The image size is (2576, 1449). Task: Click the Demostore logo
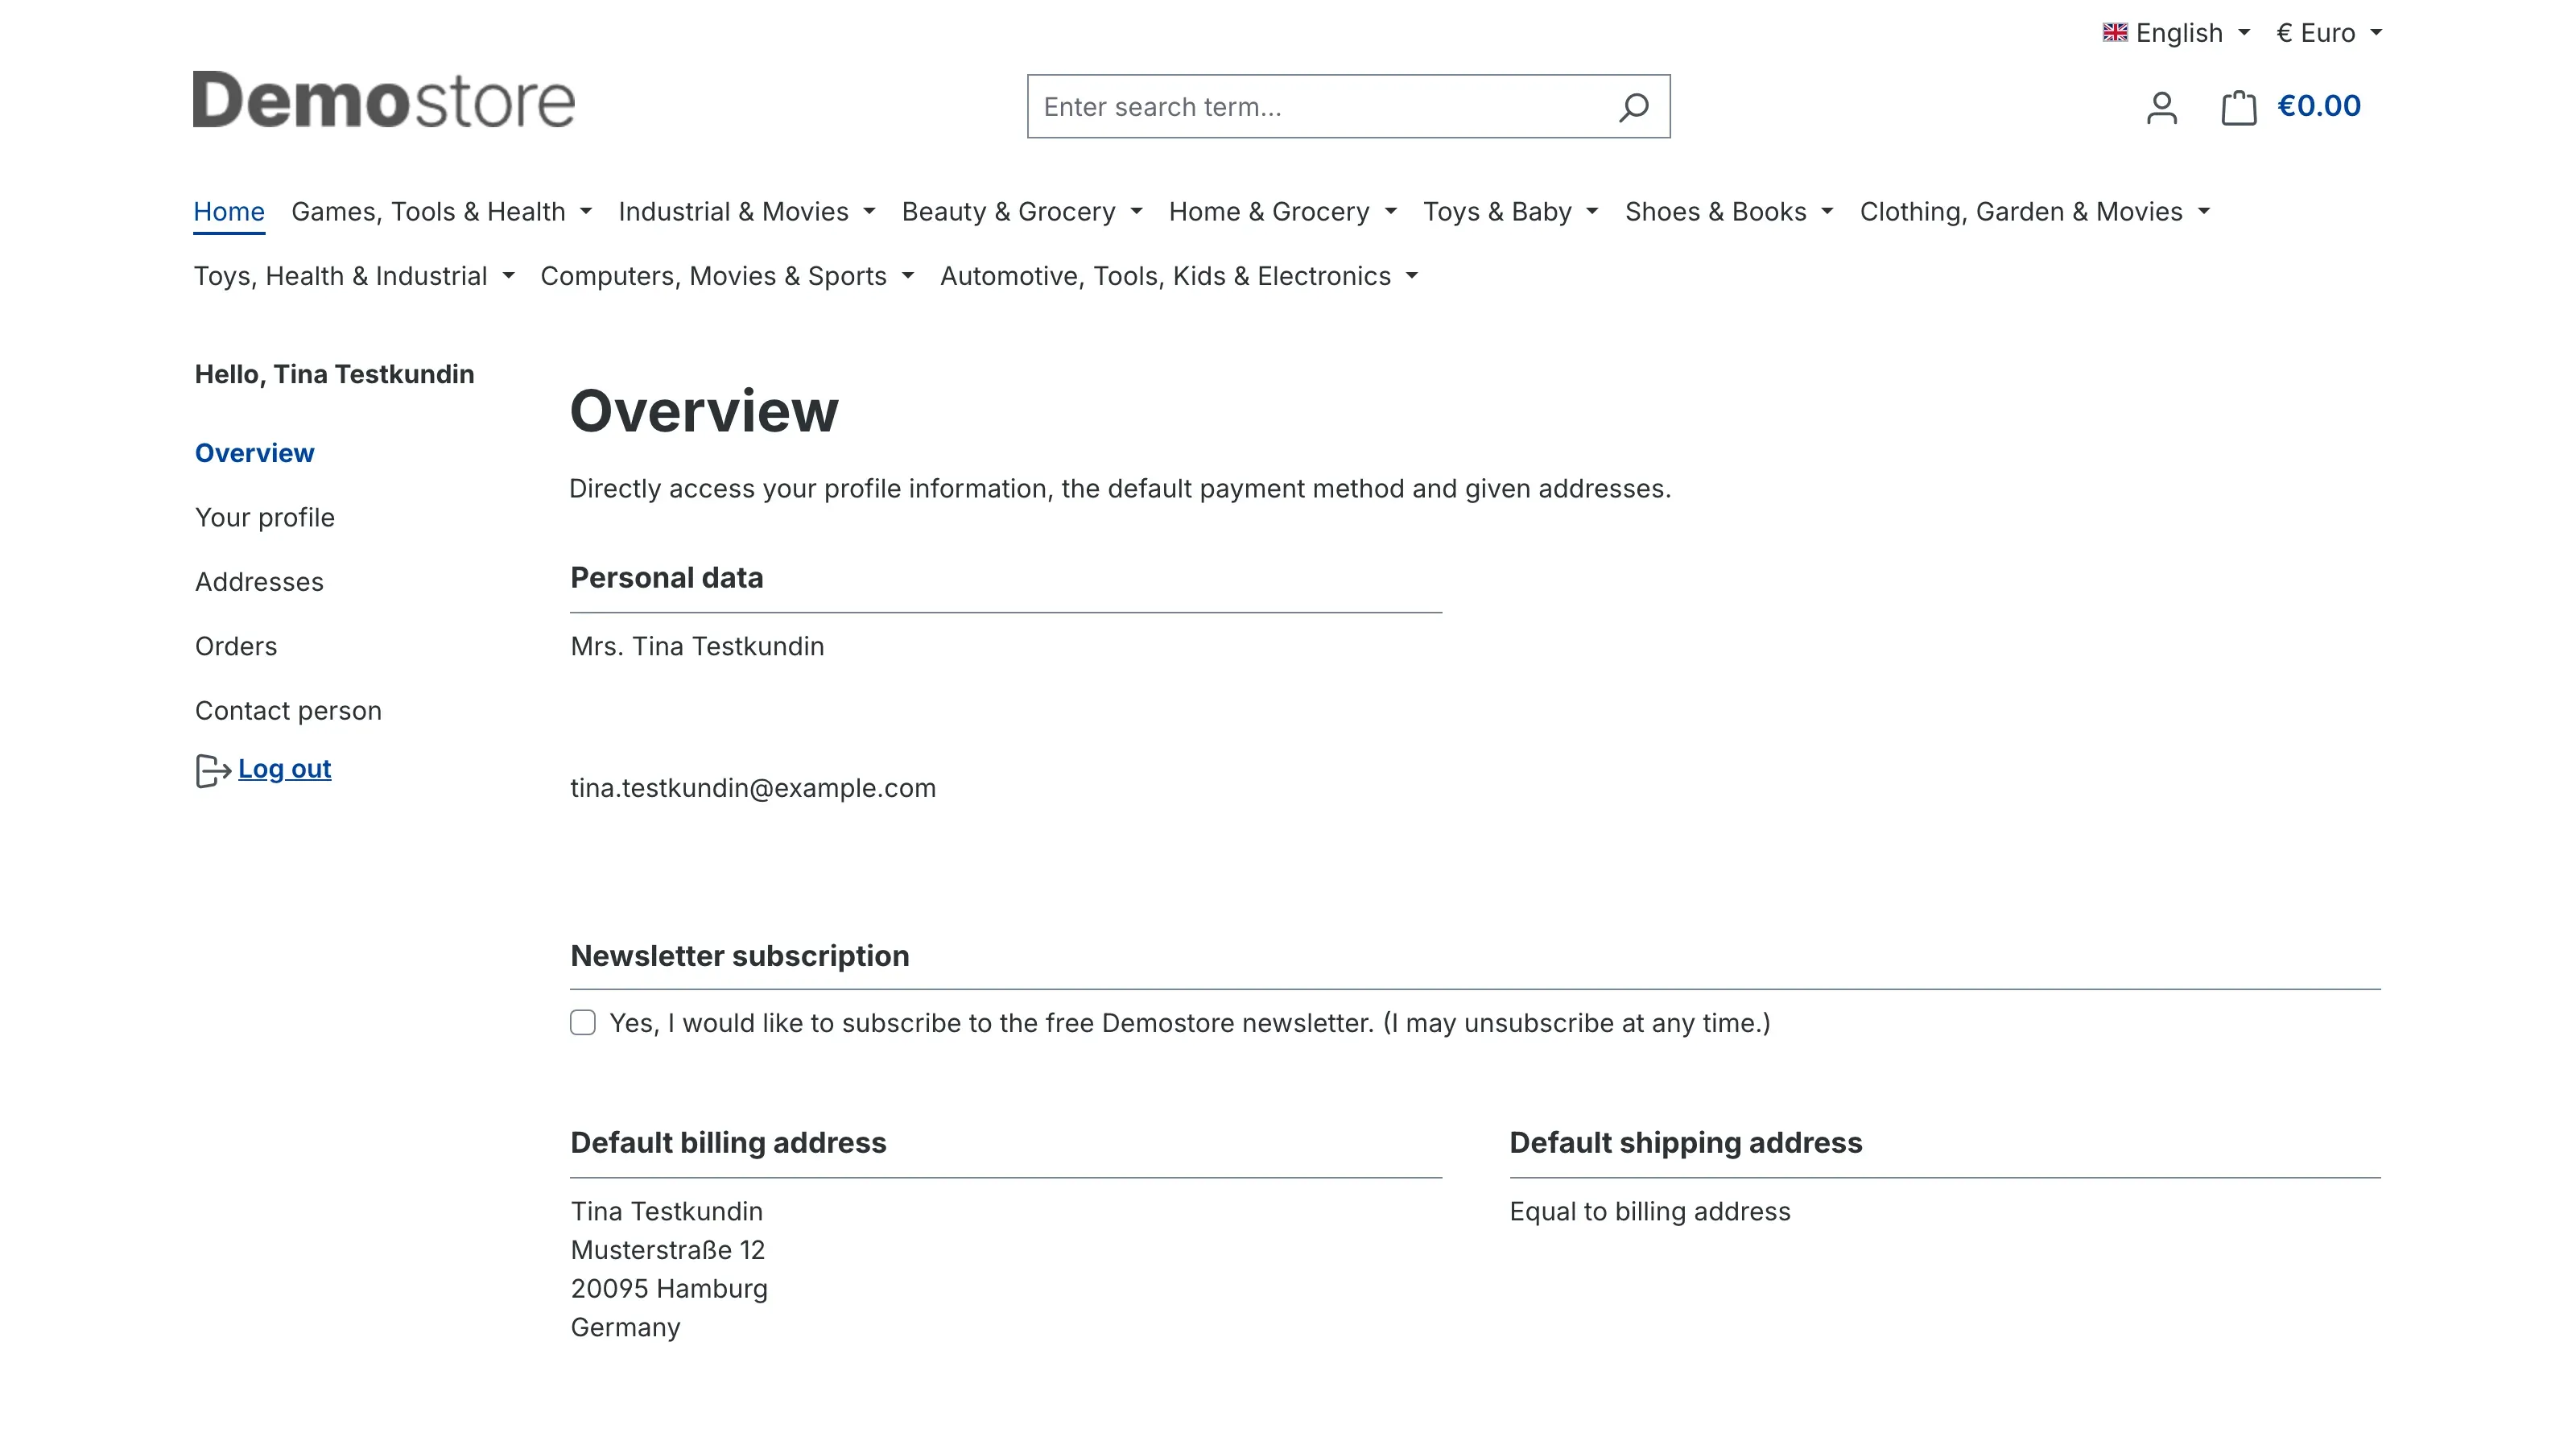[x=384, y=100]
